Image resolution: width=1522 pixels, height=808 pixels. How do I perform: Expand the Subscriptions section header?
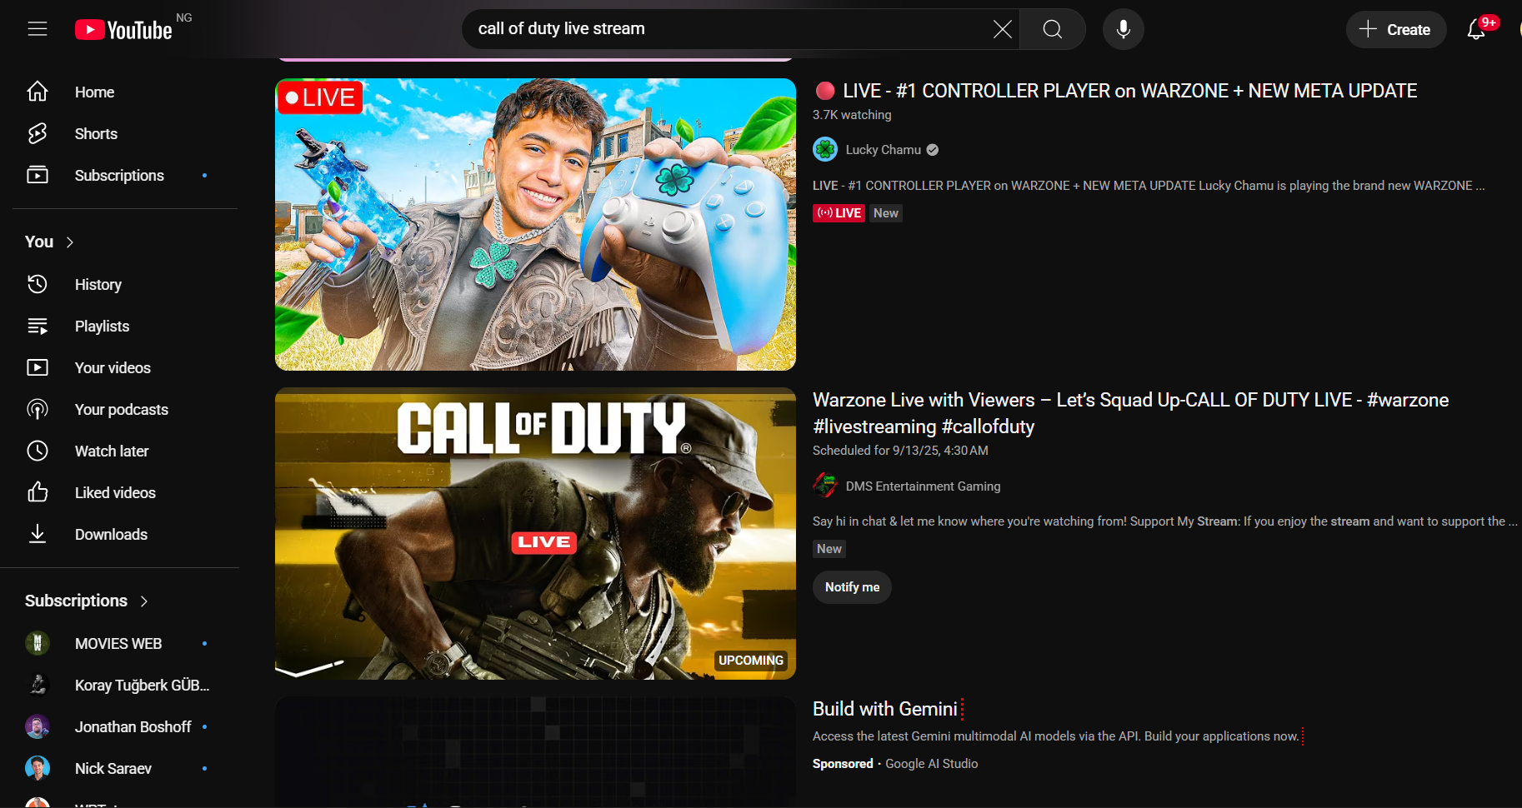click(x=87, y=601)
